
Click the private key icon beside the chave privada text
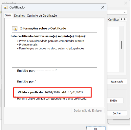click(15, 98)
